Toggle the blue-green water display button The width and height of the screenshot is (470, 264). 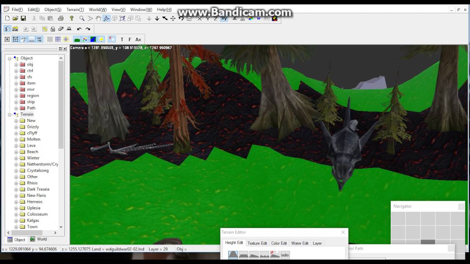(93, 39)
